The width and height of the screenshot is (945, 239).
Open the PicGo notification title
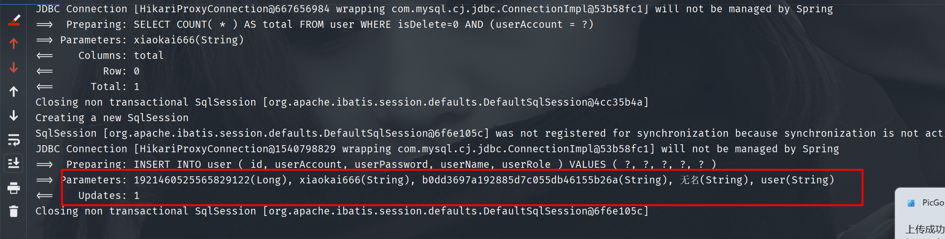[x=932, y=203]
